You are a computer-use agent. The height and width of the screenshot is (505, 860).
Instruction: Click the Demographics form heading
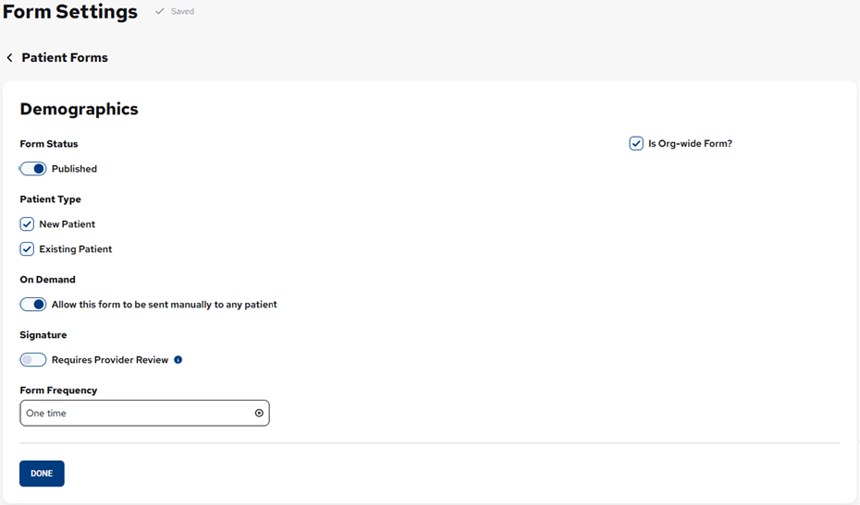tap(79, 109)
